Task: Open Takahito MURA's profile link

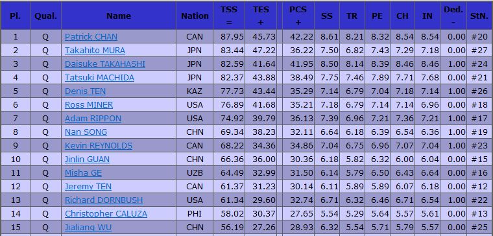Action: 95,51
